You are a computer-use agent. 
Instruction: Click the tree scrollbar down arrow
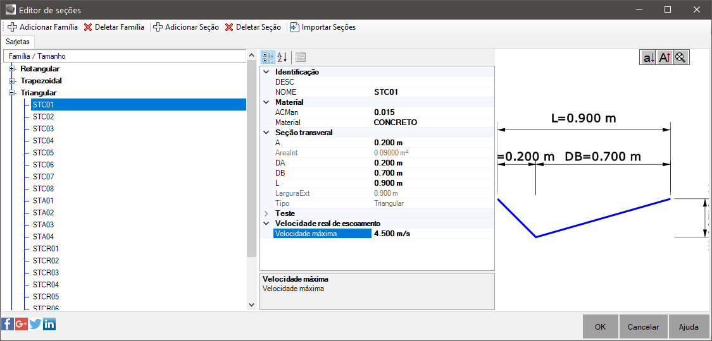coord(251,305)
